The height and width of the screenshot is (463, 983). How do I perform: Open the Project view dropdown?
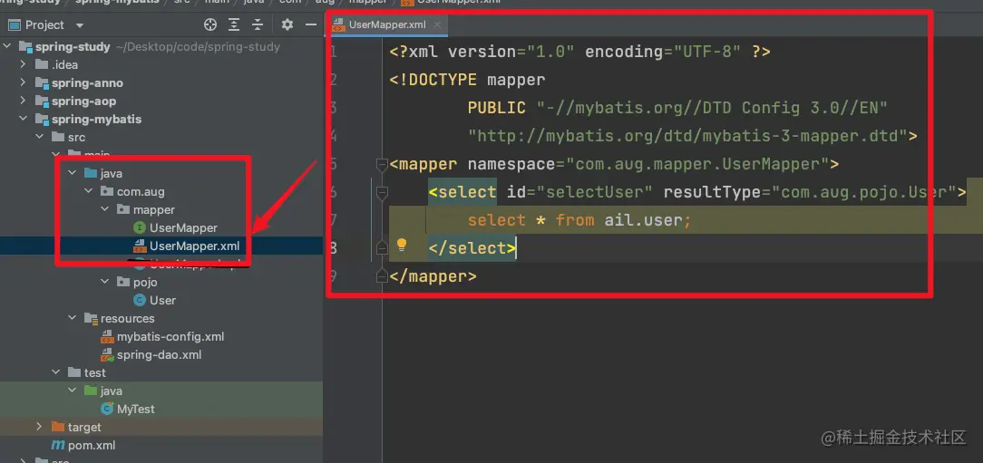tap(80, 25)
